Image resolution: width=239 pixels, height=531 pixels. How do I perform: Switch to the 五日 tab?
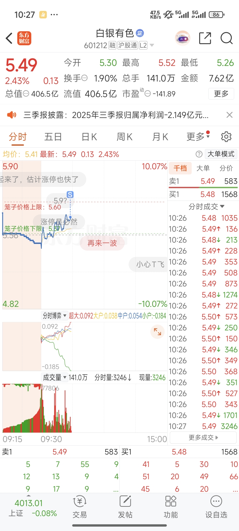[53, 137]
